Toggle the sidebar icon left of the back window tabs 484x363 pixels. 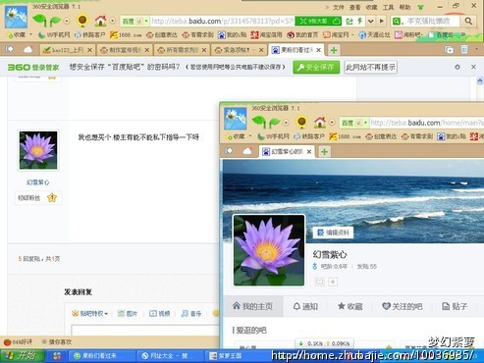click(x=10, y=49)
